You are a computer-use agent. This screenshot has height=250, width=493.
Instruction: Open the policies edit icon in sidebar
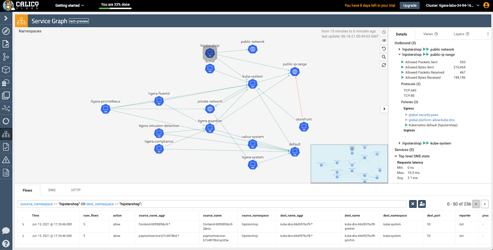pos(6,44)
